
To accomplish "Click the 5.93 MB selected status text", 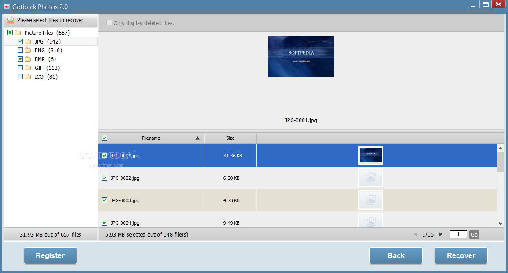I will [146, 234].
